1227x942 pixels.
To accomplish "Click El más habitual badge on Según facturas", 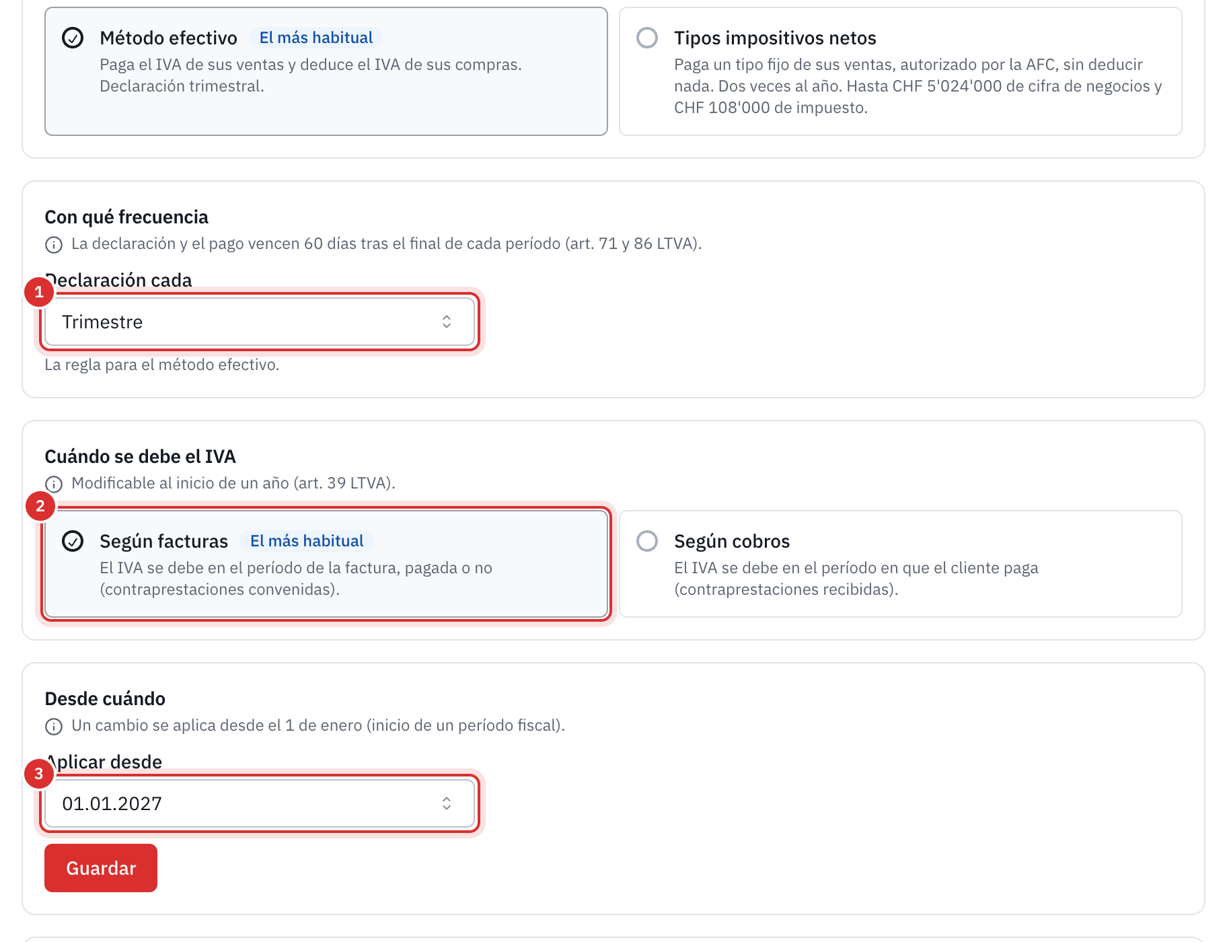I will (x=307, y=541).
